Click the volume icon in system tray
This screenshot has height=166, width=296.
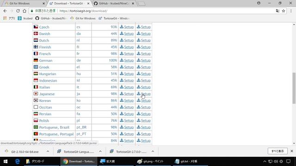276,161
